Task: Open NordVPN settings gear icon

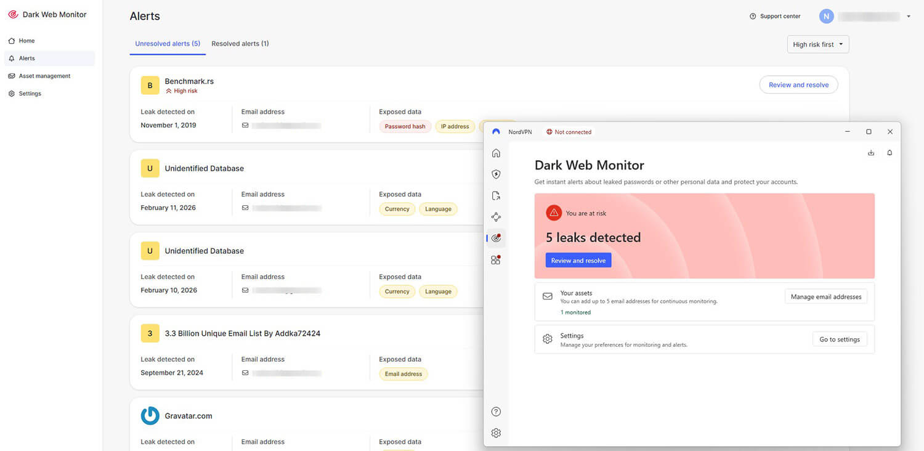Action: coord(496,433)
